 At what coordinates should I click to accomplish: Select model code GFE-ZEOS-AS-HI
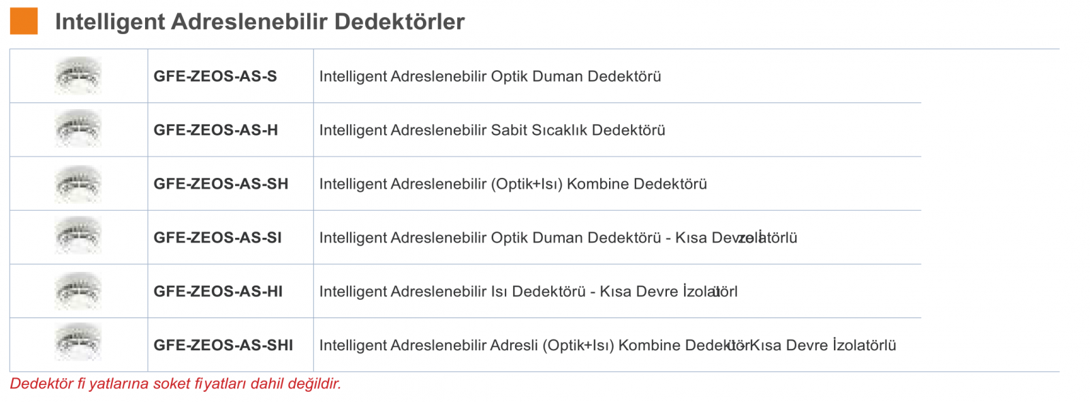(x=218, y=292)
